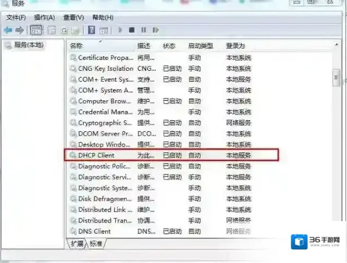
Task: Sort by the 启动类型 column header
Action: [200, 46]
